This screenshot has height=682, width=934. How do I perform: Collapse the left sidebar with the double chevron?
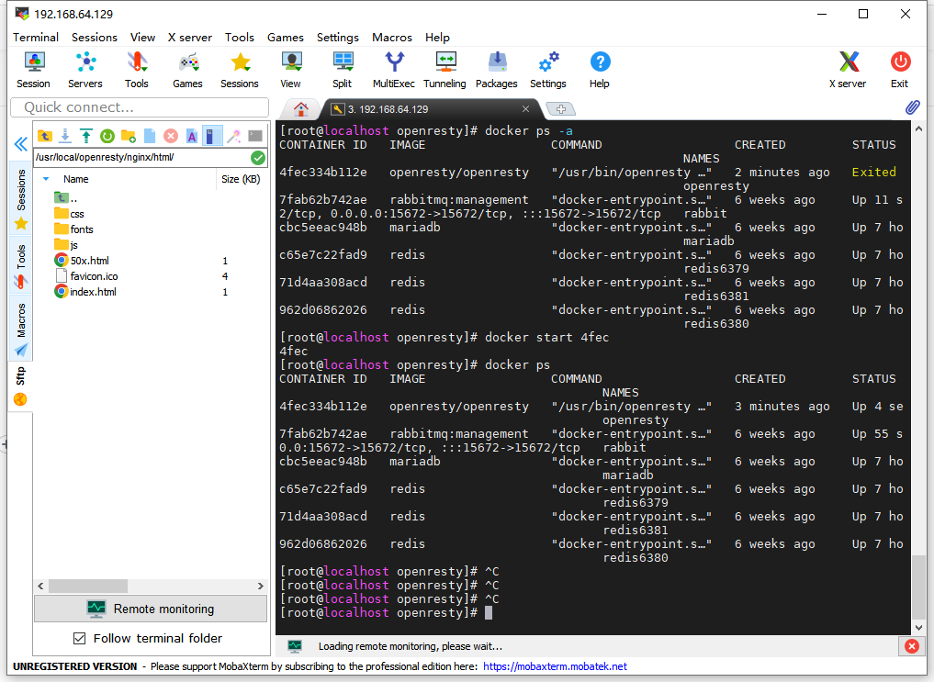tap(20, 144)
